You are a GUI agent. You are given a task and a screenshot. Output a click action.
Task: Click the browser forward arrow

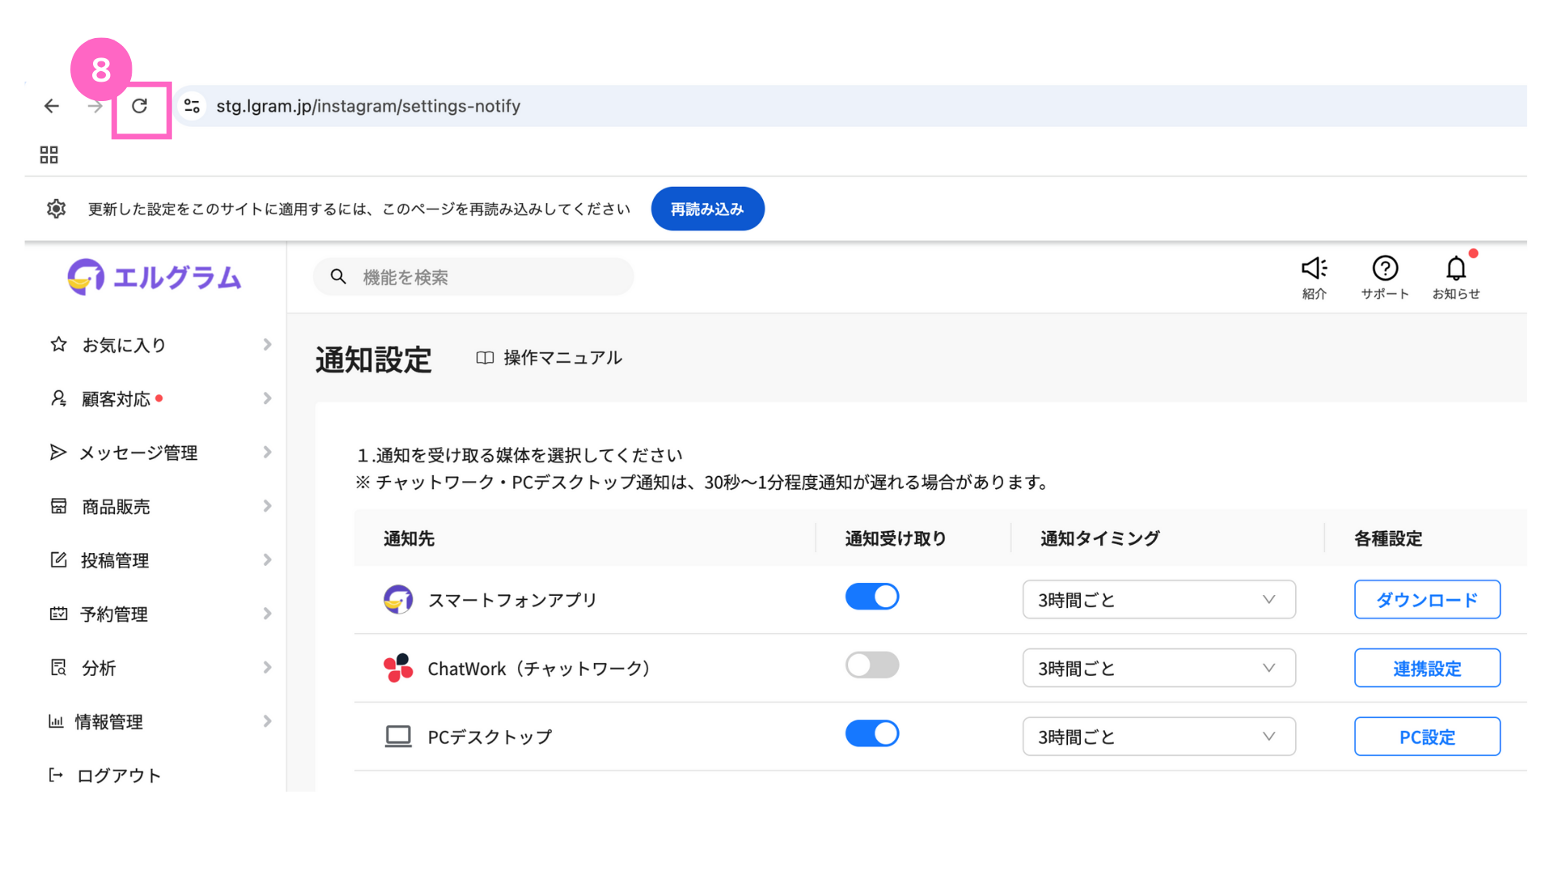95,106
